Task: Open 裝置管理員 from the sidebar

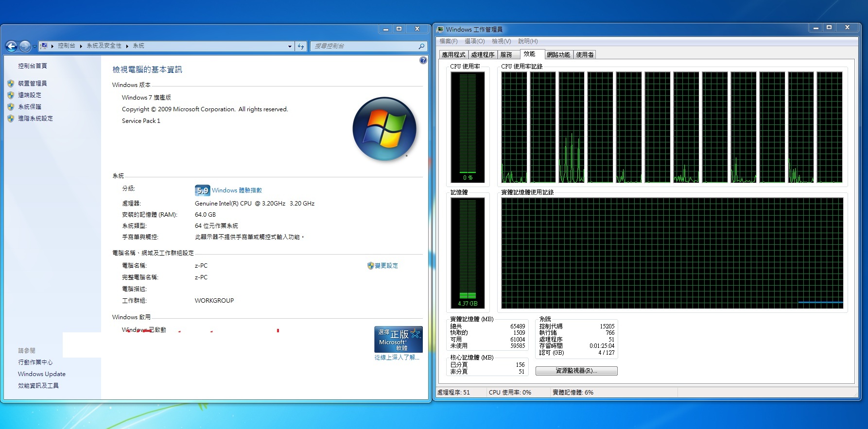Action: 33,84
